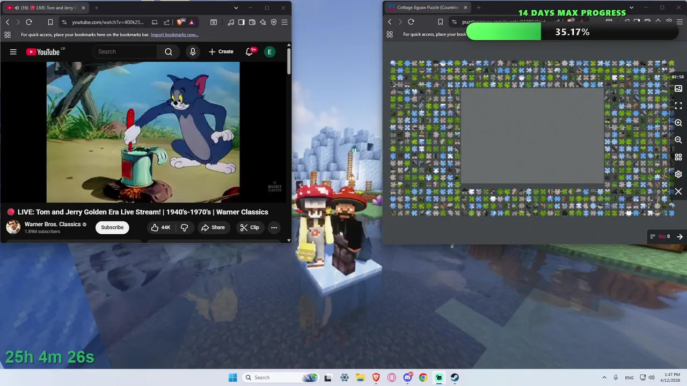Zoom in on the jigsaw puzzle
687x386 pixels.
(678, 123)
